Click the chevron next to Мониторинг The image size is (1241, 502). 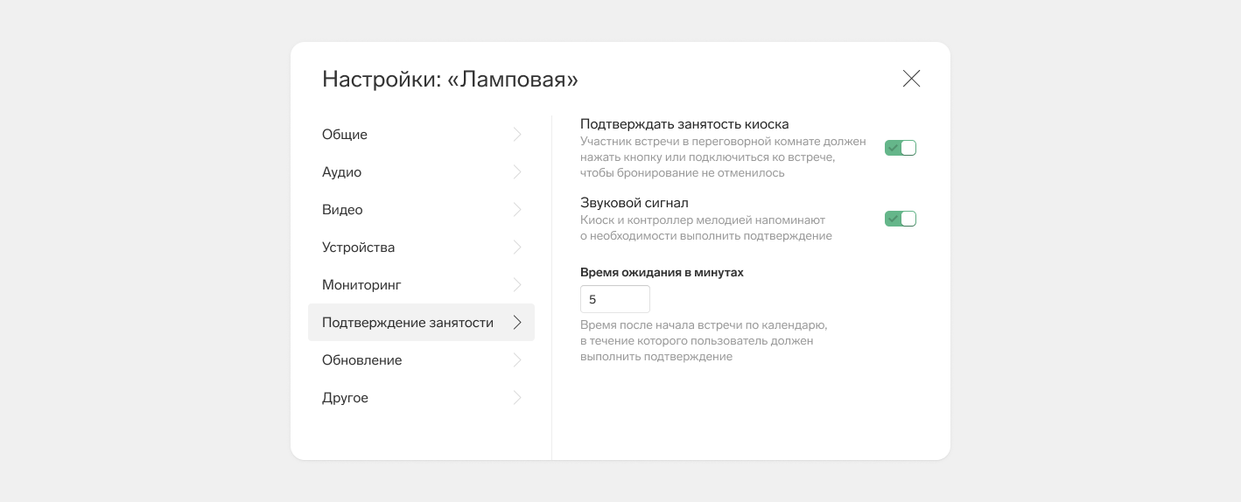click(517, 285)
